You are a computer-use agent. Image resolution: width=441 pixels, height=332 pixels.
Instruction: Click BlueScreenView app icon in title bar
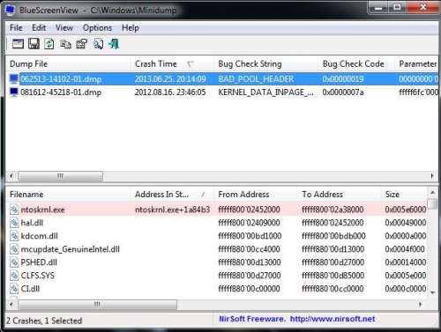point(11,11)
